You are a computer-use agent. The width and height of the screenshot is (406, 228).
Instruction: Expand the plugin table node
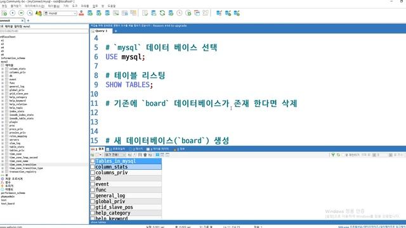[x=3, y=122]
